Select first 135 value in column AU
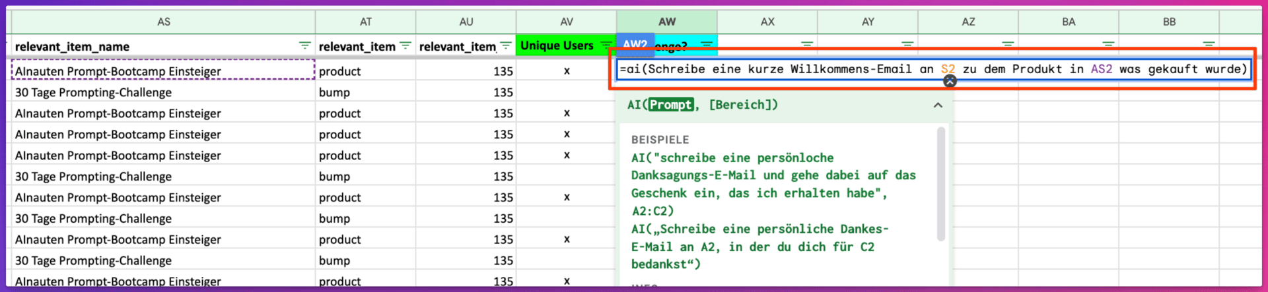This screenshot has width=1268, height=292. pyautogui.click(x=466, y=71)
